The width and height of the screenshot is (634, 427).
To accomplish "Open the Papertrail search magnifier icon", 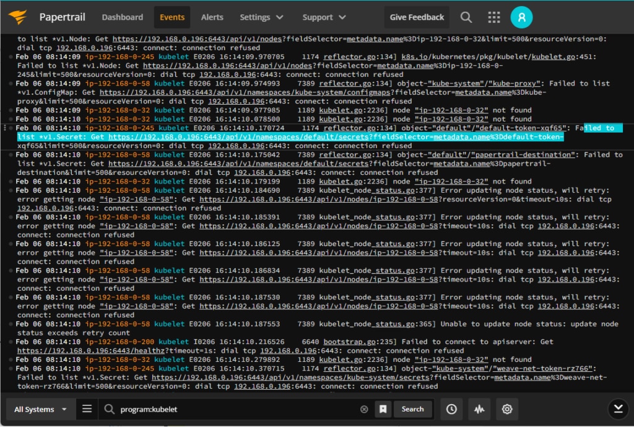I will (x=466, y=17).
